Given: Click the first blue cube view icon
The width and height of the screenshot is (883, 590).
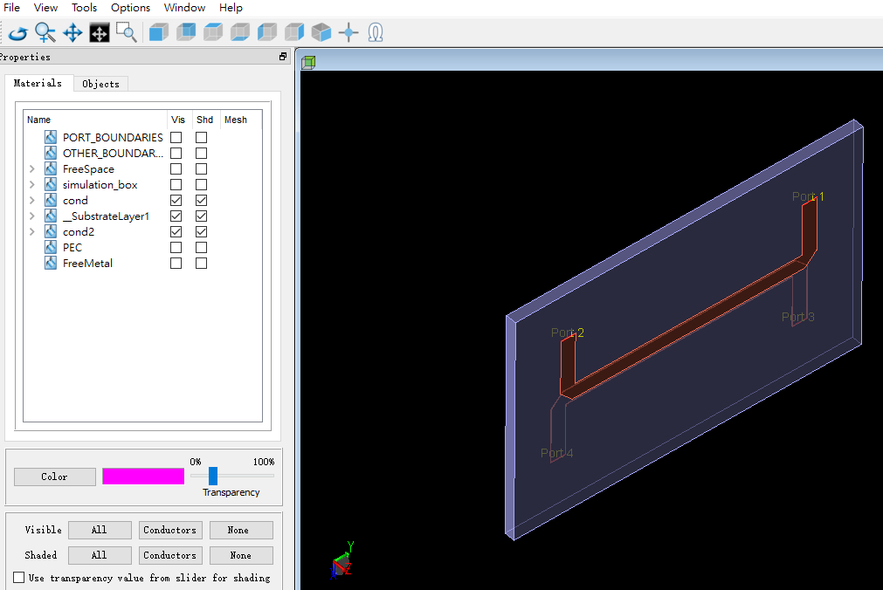Looking at the screenshot, I should click(159, 32).
